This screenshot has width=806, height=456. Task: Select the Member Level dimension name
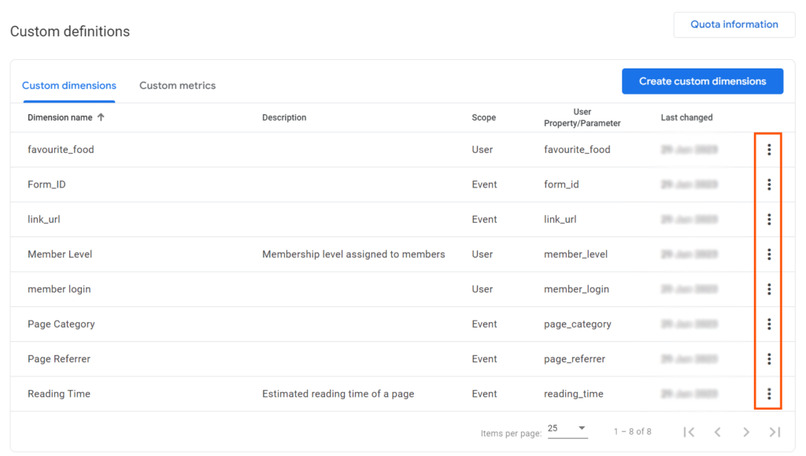click(60, 254)
